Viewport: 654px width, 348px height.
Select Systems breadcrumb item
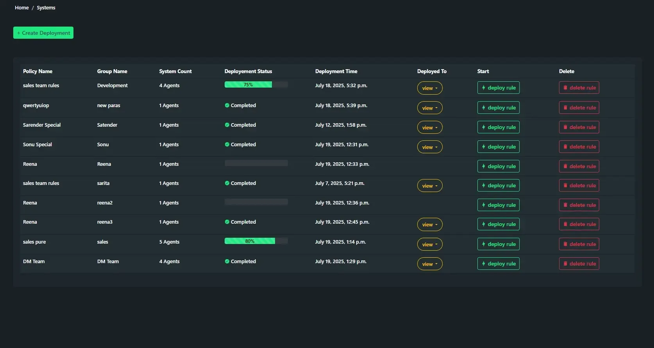(46, 8)
